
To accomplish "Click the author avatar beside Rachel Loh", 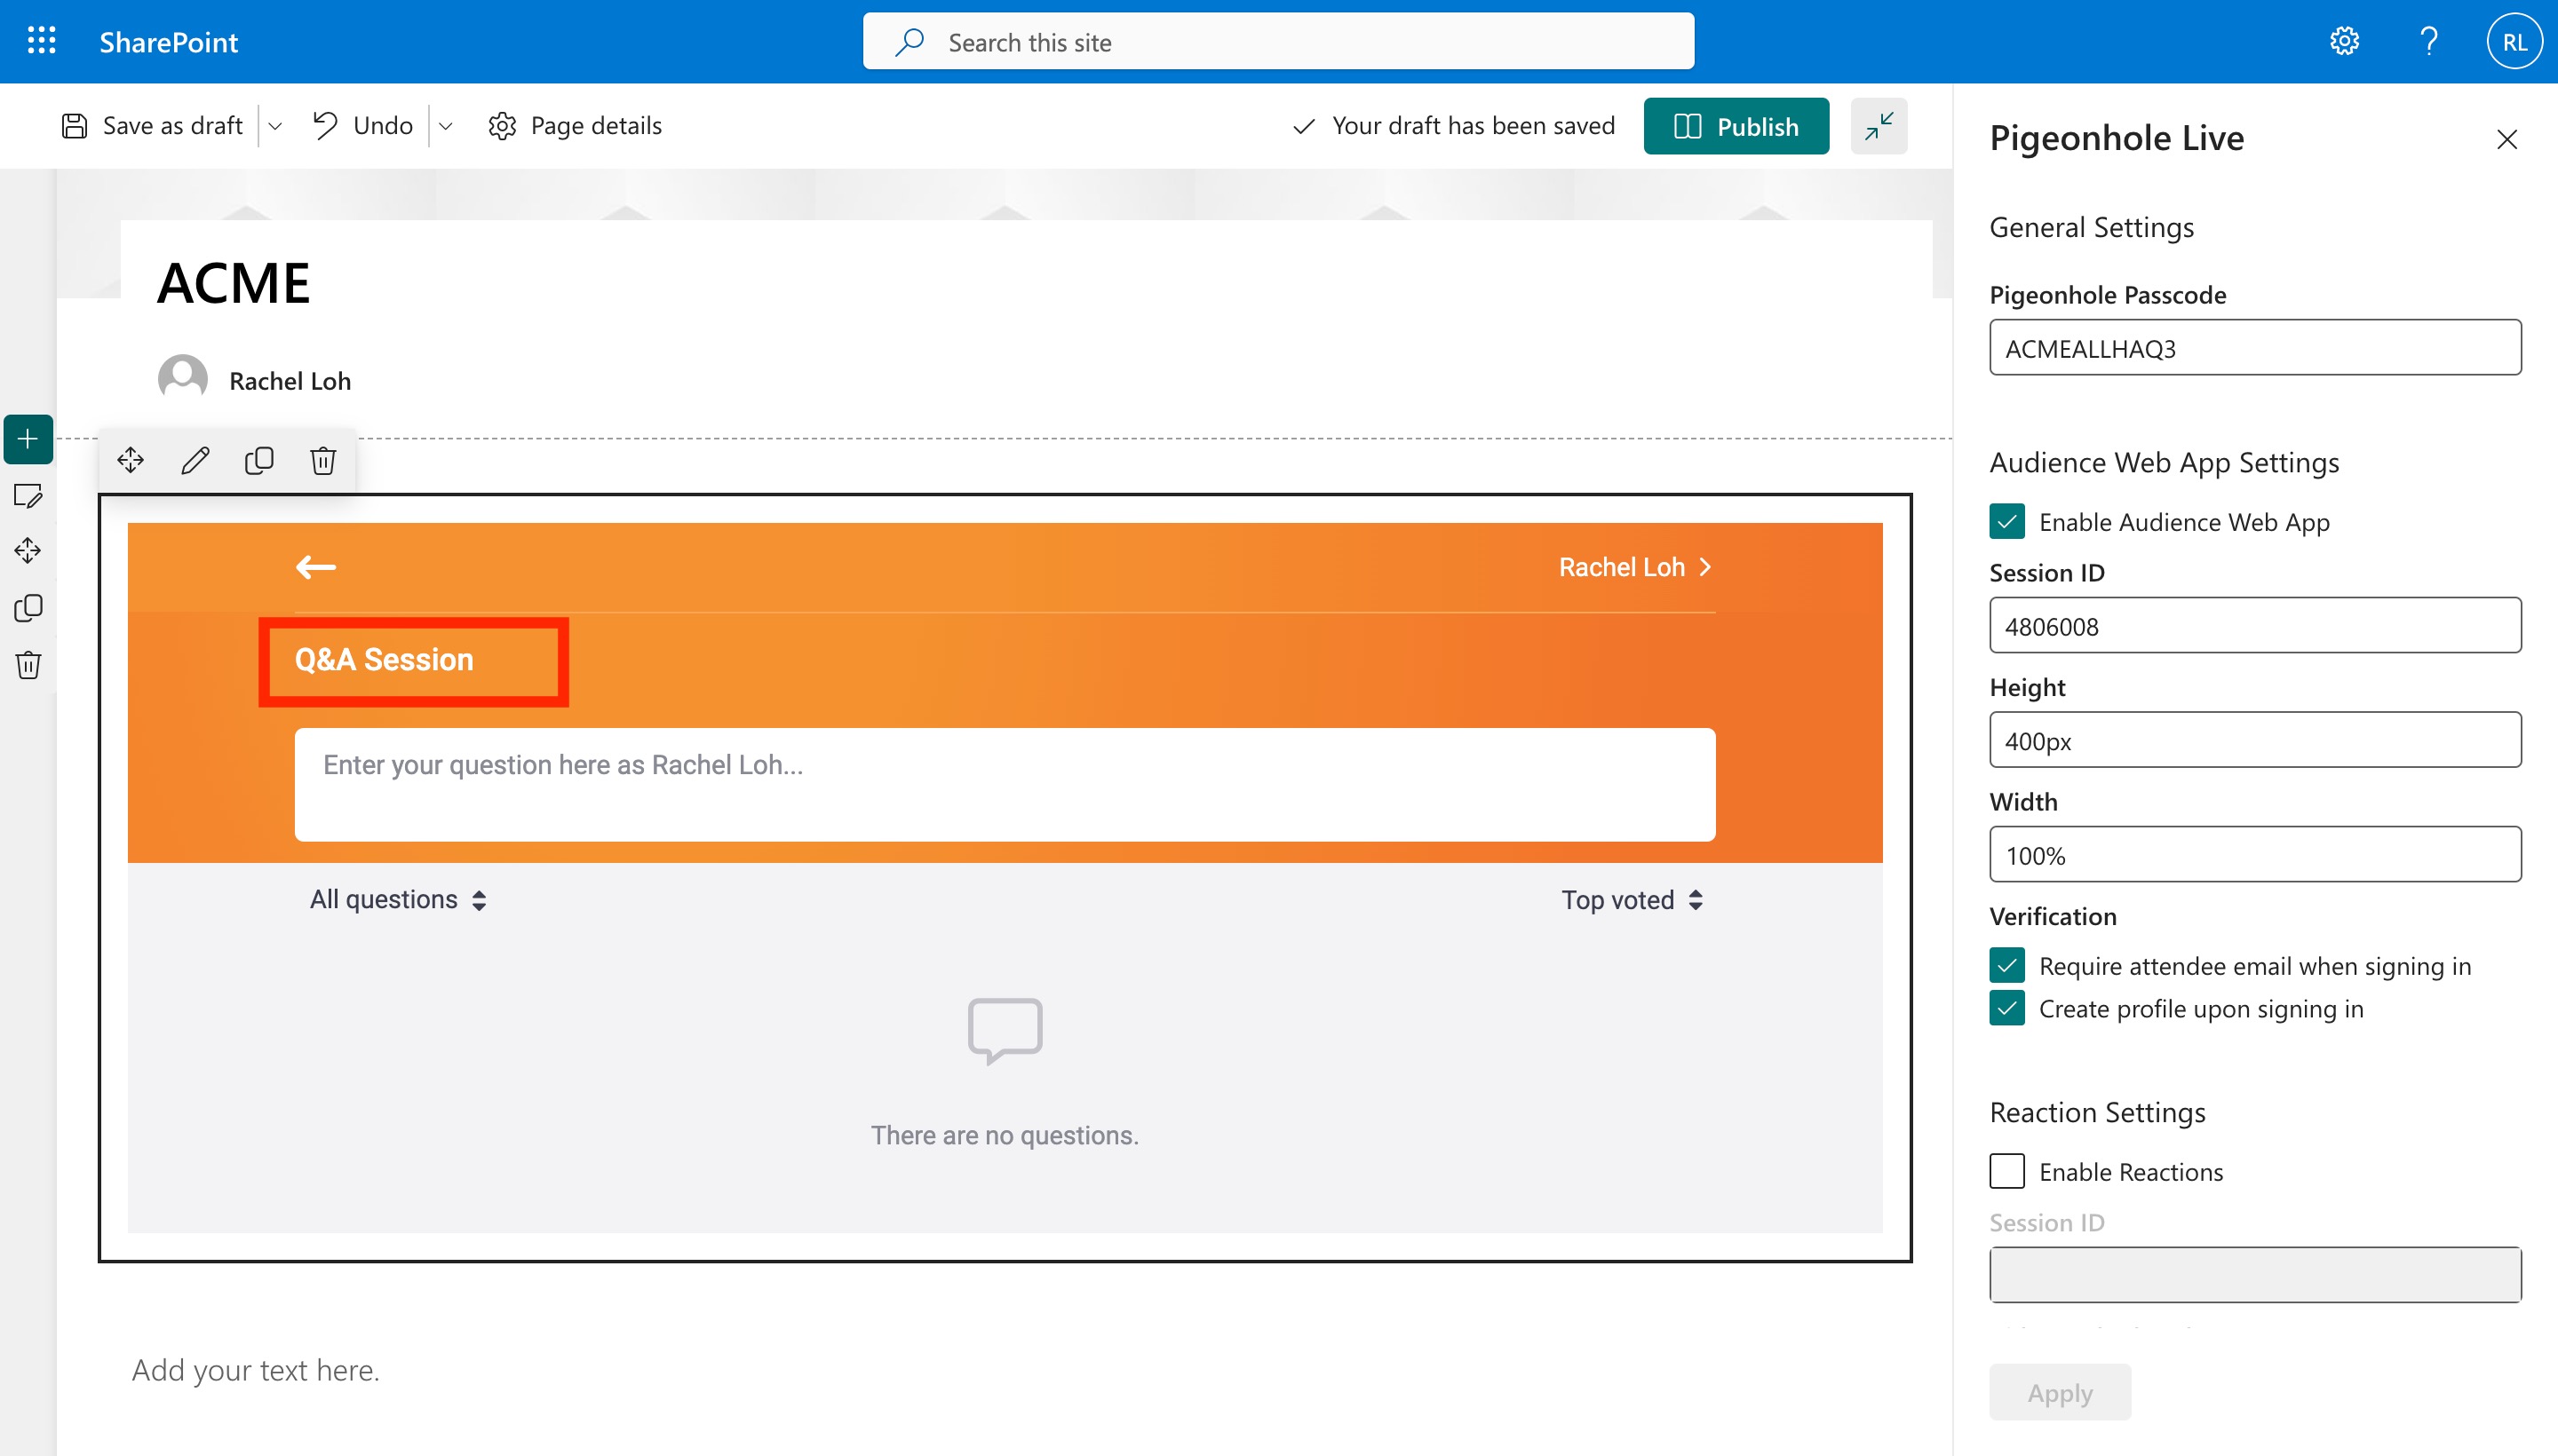I will [183, 379].
